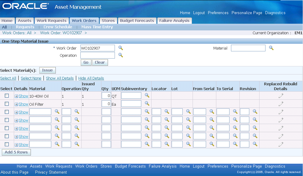Image resolution: width=303 pixels, height=176 pixels.
Task: Open Operation lookup in first blank row
Action: [77, 112]
